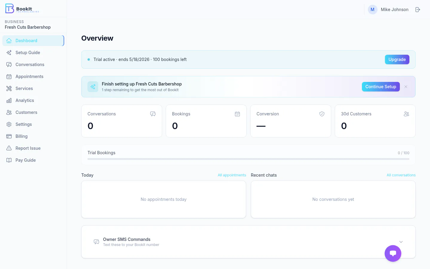Screen dimensions: 430x269
Task: Click the Overview page heading
Action: pos(97,38)
